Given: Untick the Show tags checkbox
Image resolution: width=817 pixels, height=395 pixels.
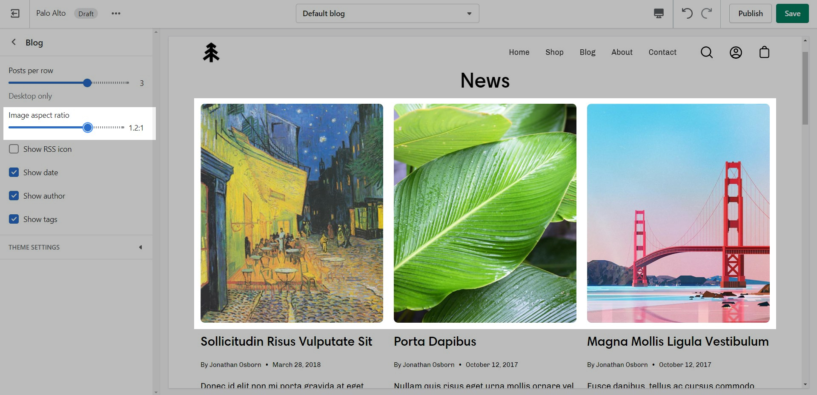Looking at the screenshot, I should point(14,219).
